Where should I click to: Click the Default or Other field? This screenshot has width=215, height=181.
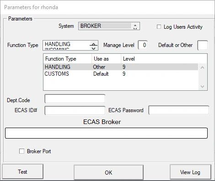tap(202, 45)
